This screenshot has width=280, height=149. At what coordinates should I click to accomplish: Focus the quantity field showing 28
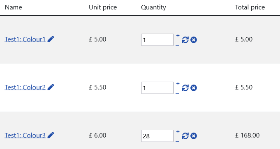tap(157, 136)
